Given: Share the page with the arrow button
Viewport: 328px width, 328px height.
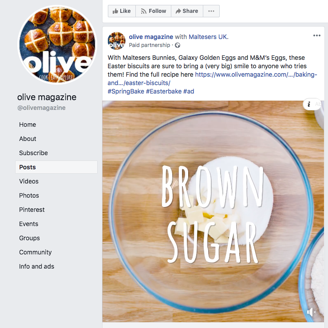Looking at the screenshot, I should pos(187,11).
